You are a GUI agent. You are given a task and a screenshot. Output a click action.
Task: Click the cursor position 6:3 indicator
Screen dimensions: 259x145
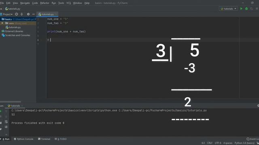coord(203,143)
